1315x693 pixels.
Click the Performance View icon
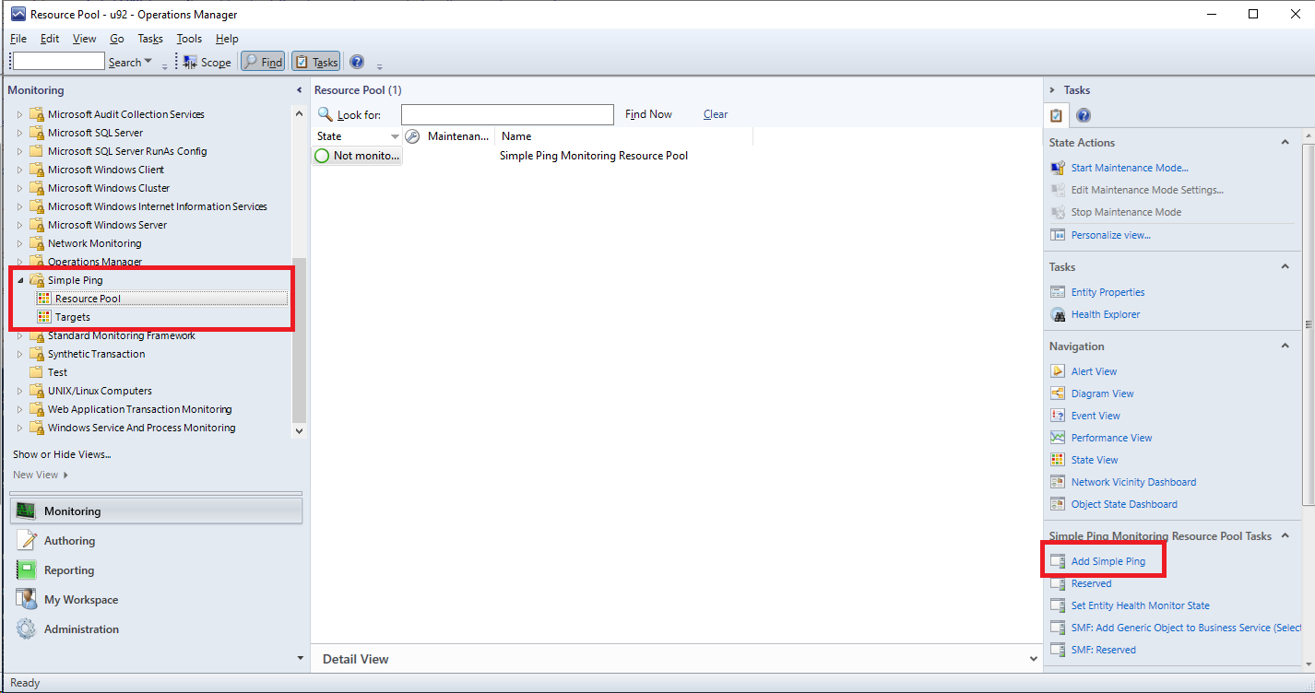pyautogui.click(x=1058, y=438)
